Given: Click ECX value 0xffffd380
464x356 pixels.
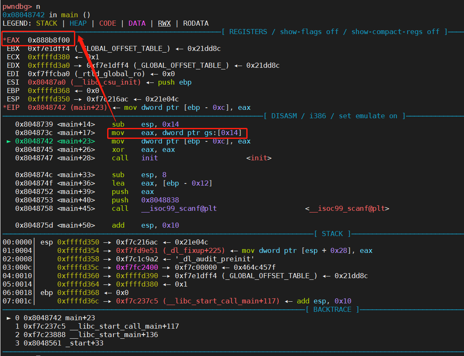Looking at the screenshot, I should coord(49,57).
